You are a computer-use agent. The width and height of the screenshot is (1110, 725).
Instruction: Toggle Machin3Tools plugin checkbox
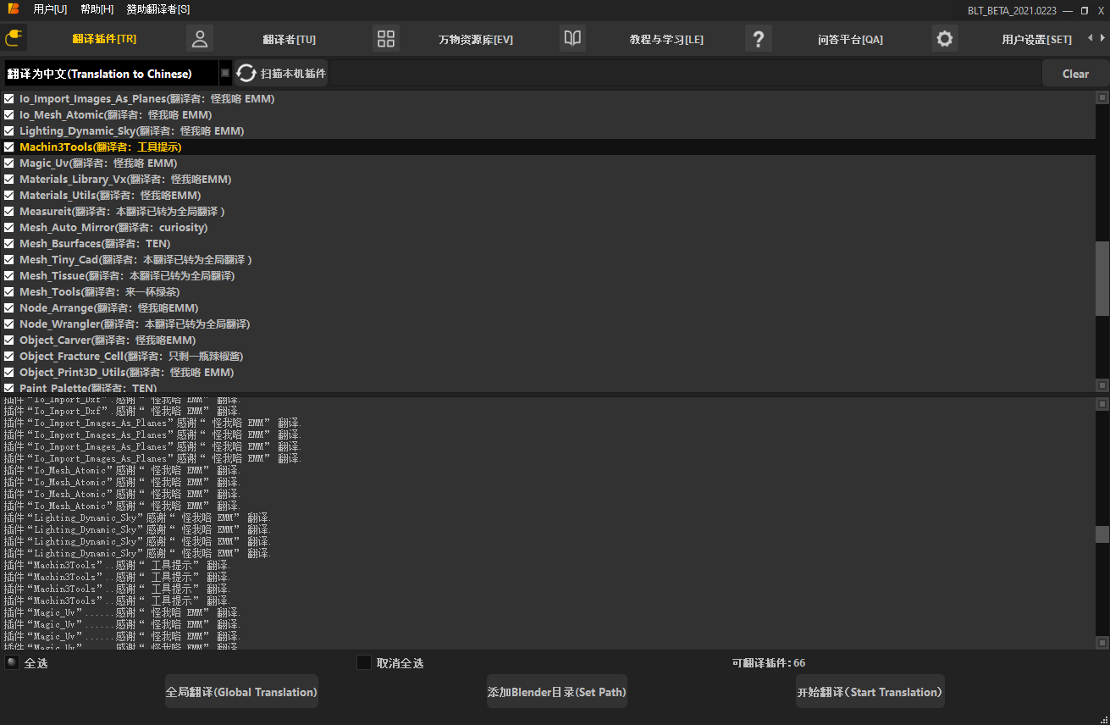(9, 147)
